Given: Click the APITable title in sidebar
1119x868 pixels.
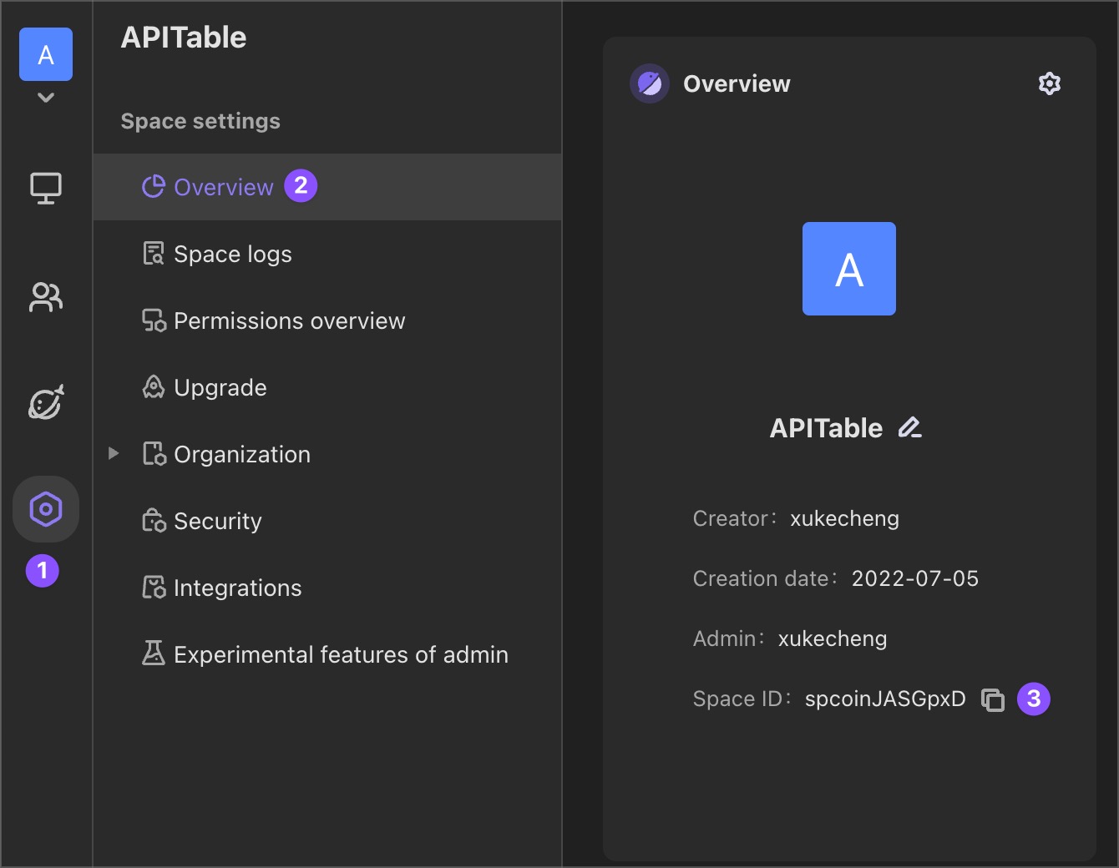Looking at the screenshot, I should tap(184, 38).
